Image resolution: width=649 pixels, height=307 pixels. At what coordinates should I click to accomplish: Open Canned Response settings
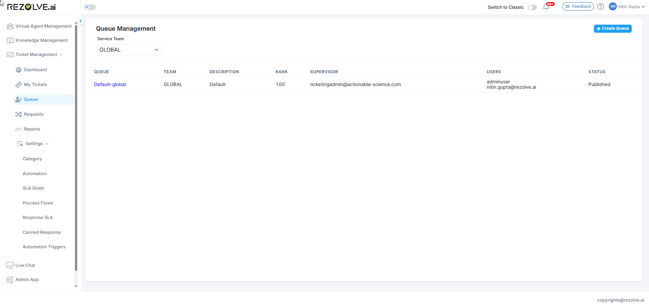42,232
